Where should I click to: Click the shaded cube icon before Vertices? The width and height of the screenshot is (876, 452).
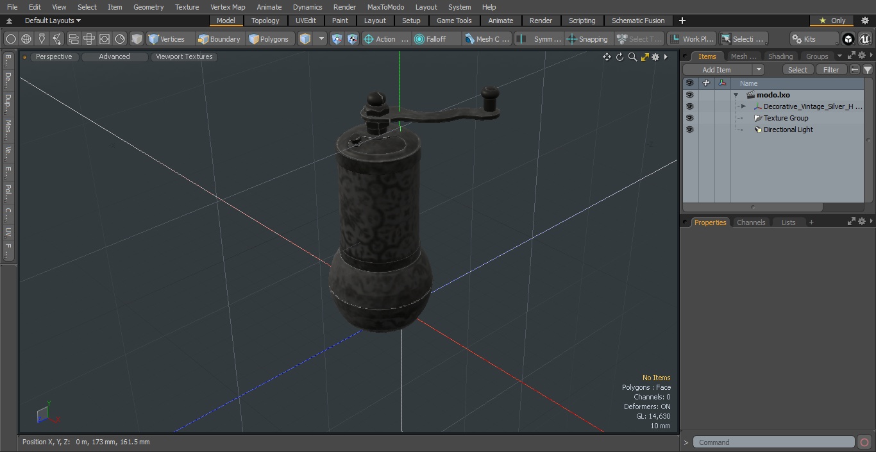click(137, 39)
